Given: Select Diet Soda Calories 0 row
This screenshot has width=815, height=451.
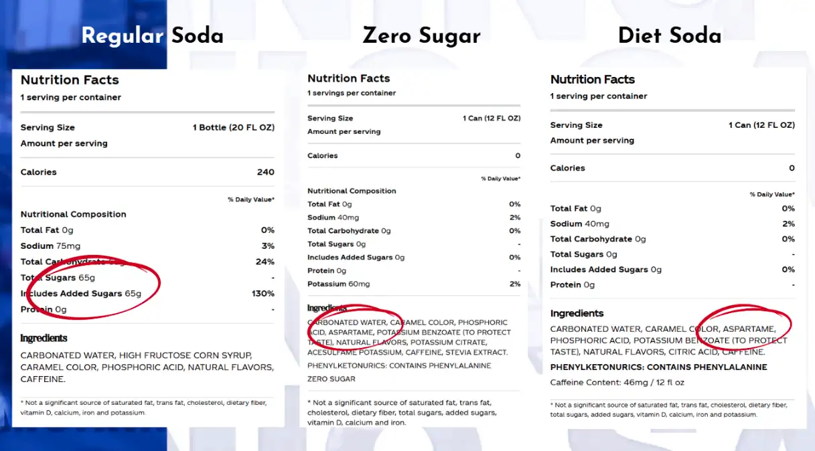Looking at the screenshot, I should (x=672, y=168).
